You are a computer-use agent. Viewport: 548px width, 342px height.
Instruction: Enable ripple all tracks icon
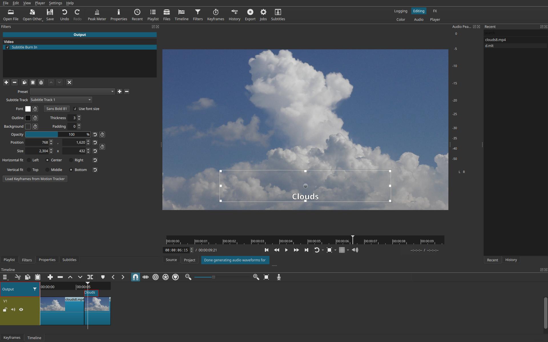tap(166, 277)
